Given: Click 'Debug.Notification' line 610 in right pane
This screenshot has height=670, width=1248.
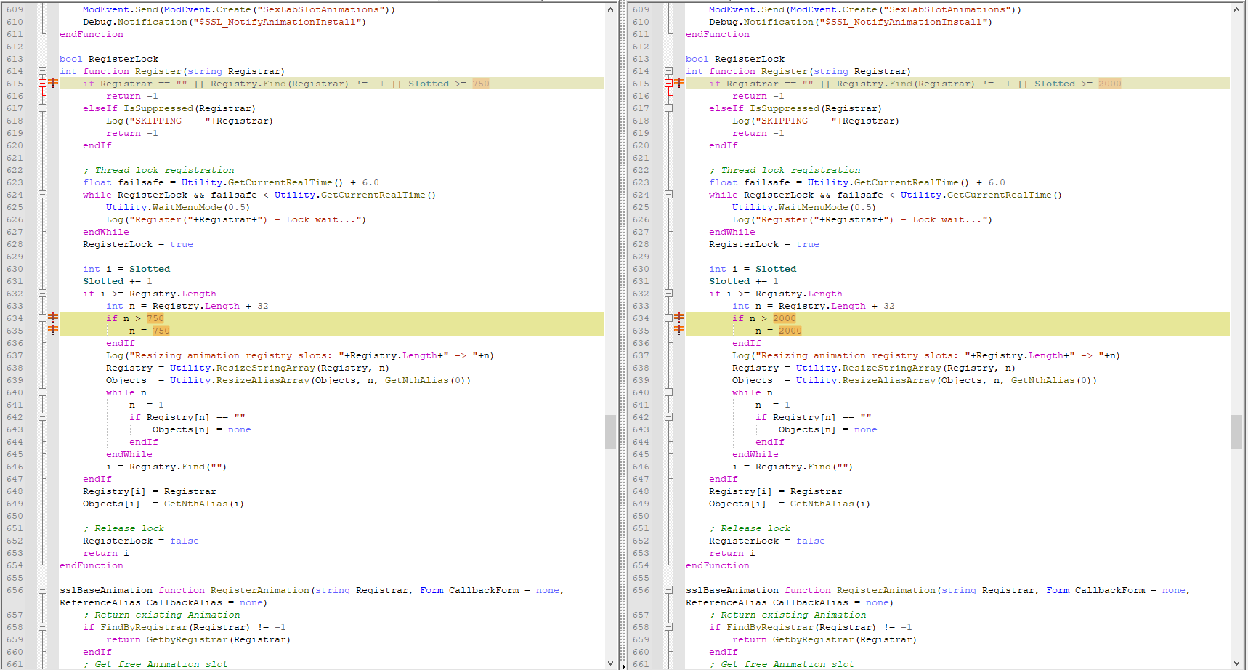Looking at the screenshot, I should (851, 22).
